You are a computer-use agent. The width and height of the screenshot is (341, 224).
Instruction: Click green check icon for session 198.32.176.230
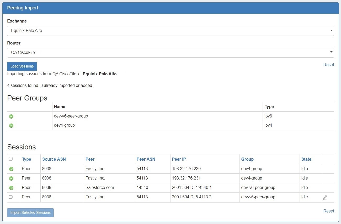pos(11,169)
